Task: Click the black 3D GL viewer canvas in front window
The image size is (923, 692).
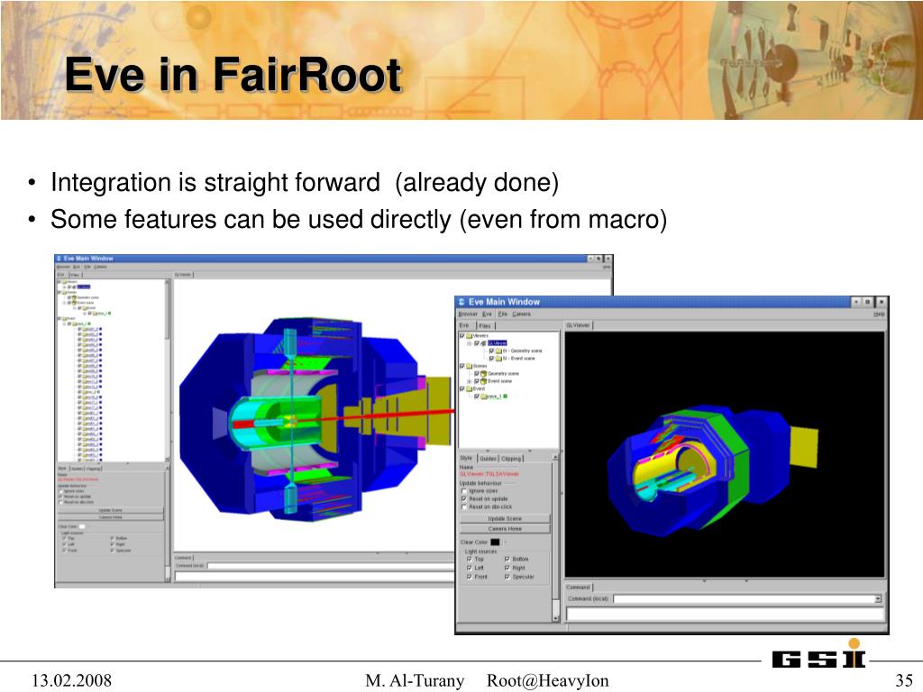Action: pos(725,454)
